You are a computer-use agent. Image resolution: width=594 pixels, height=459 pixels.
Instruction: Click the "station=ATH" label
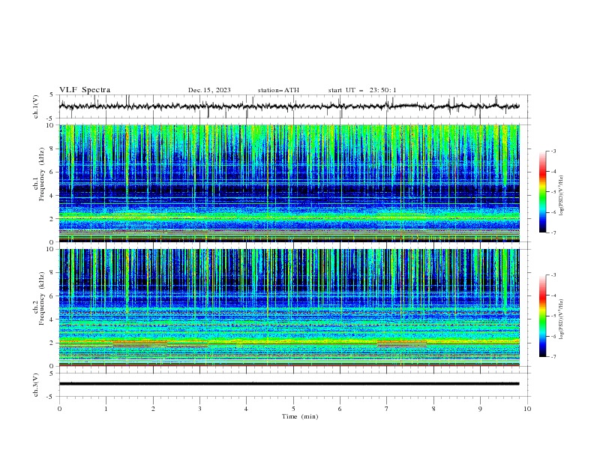click(x=278, y=90)
